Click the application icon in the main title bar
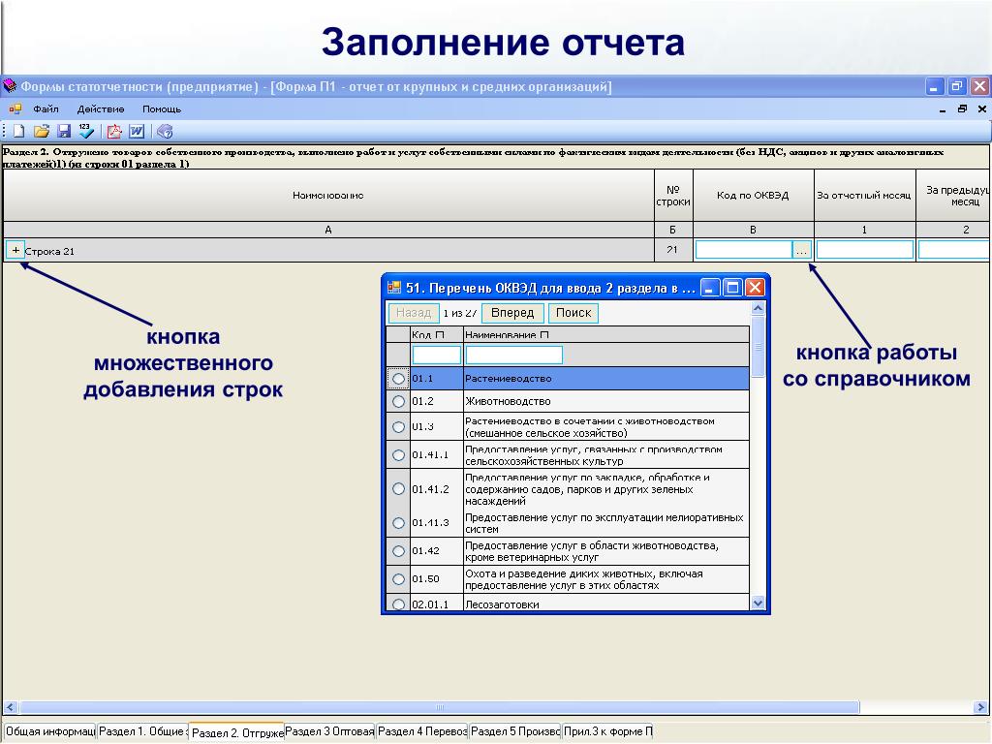The image size is (992, 744). pos(10,86)
